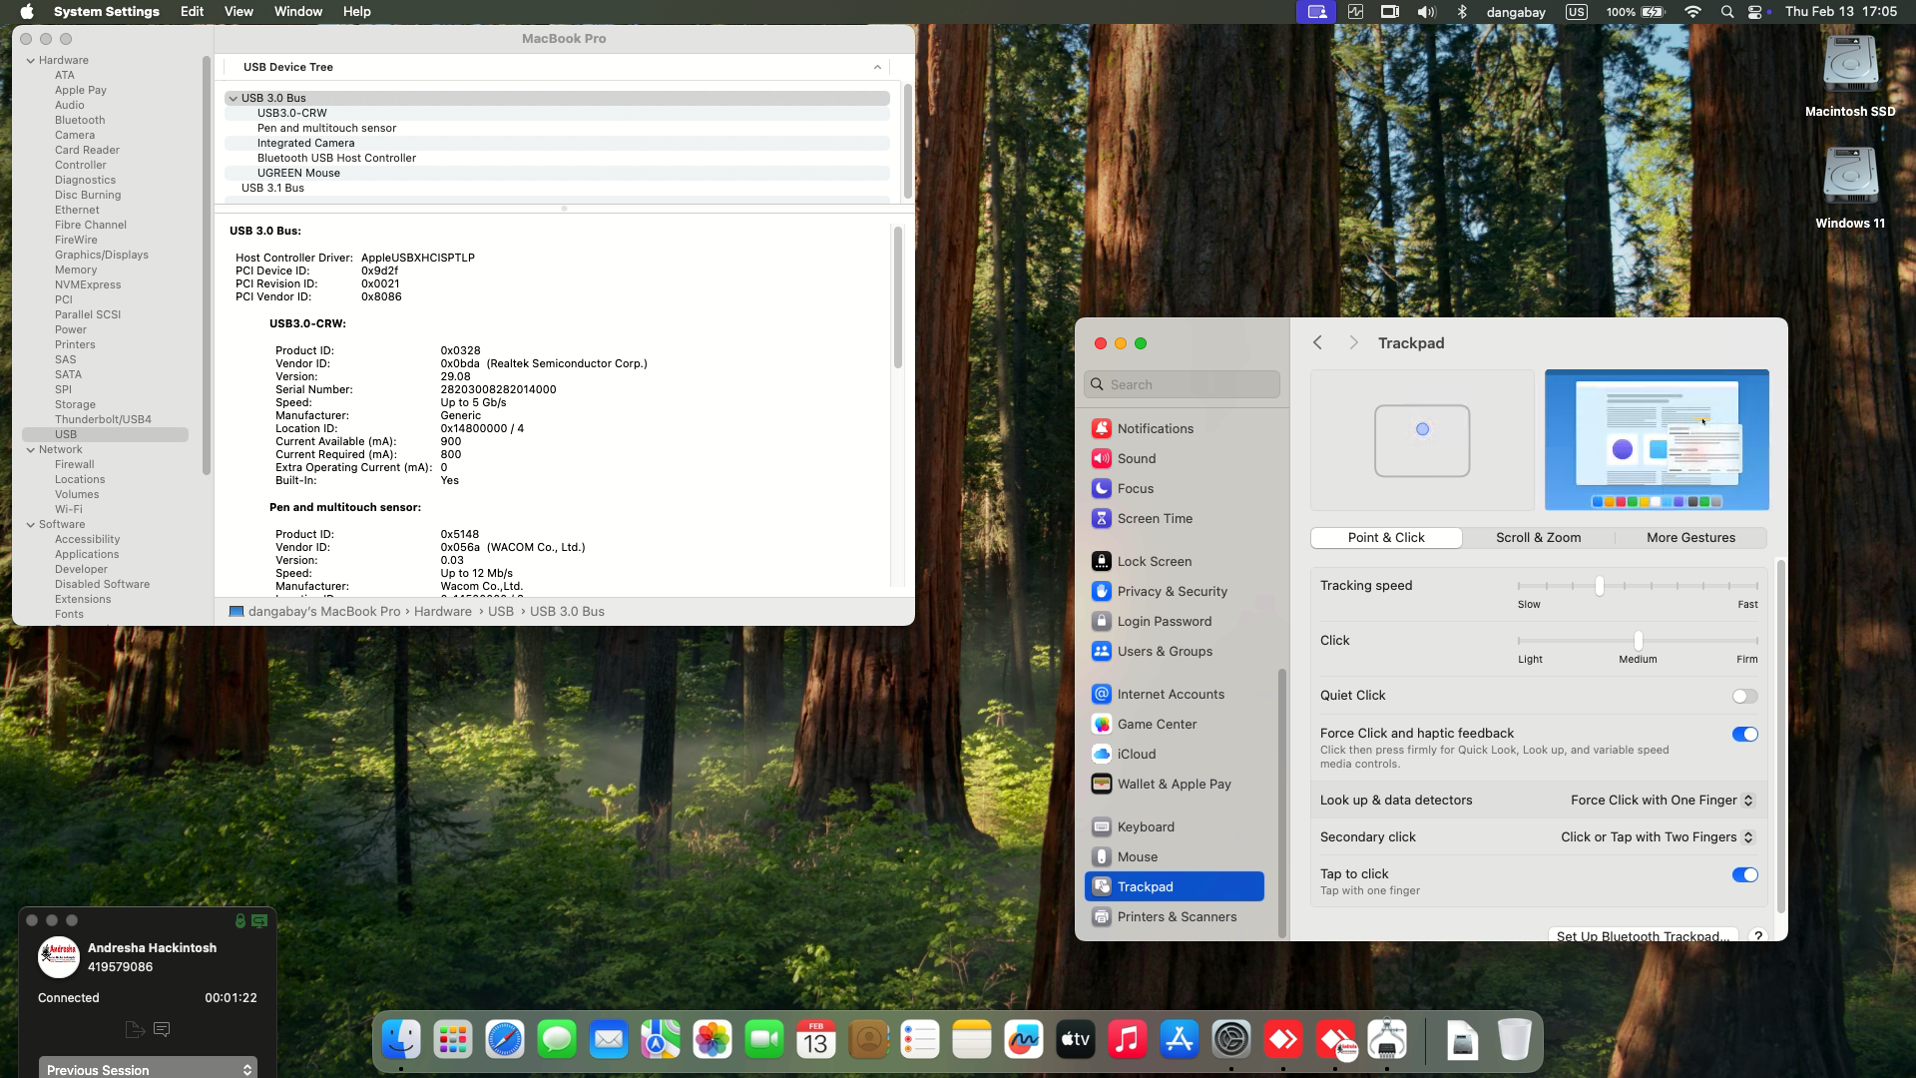Collapse Network section in System Information

[x=30, y=449]
